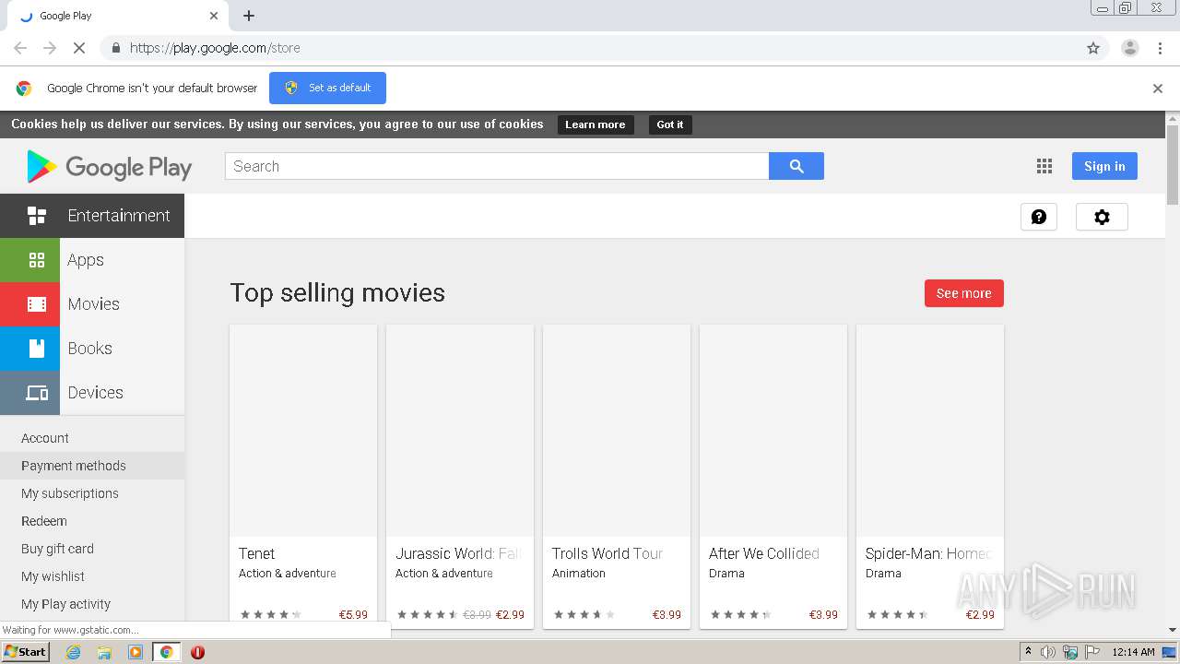Stop page loading with X button

coord(79,48)
